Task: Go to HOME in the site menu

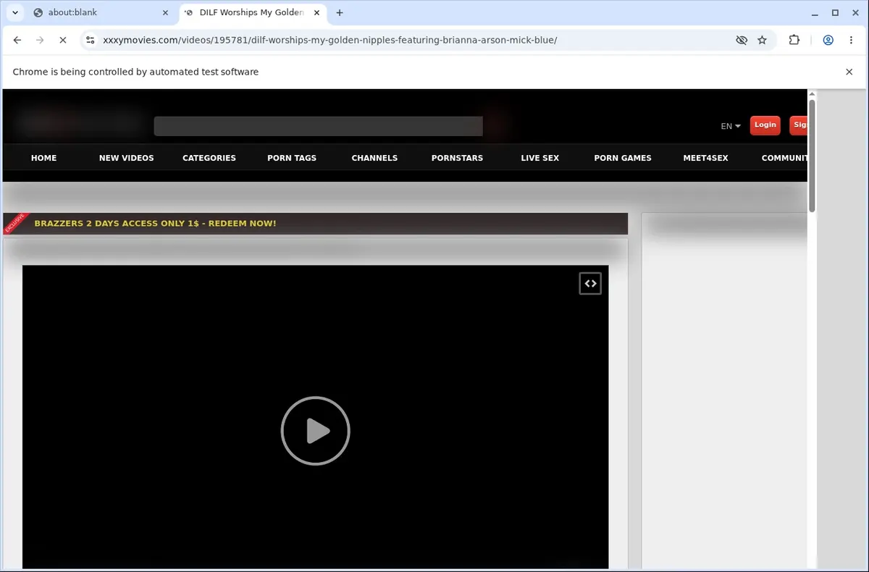Action: tap(43, 158)
